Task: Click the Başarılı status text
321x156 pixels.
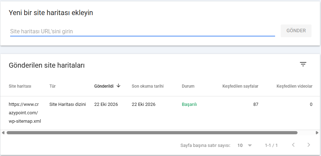Action: coord(189,104)
